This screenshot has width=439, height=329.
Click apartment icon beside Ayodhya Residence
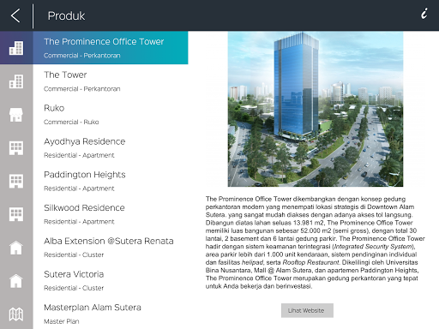point(16,148)
